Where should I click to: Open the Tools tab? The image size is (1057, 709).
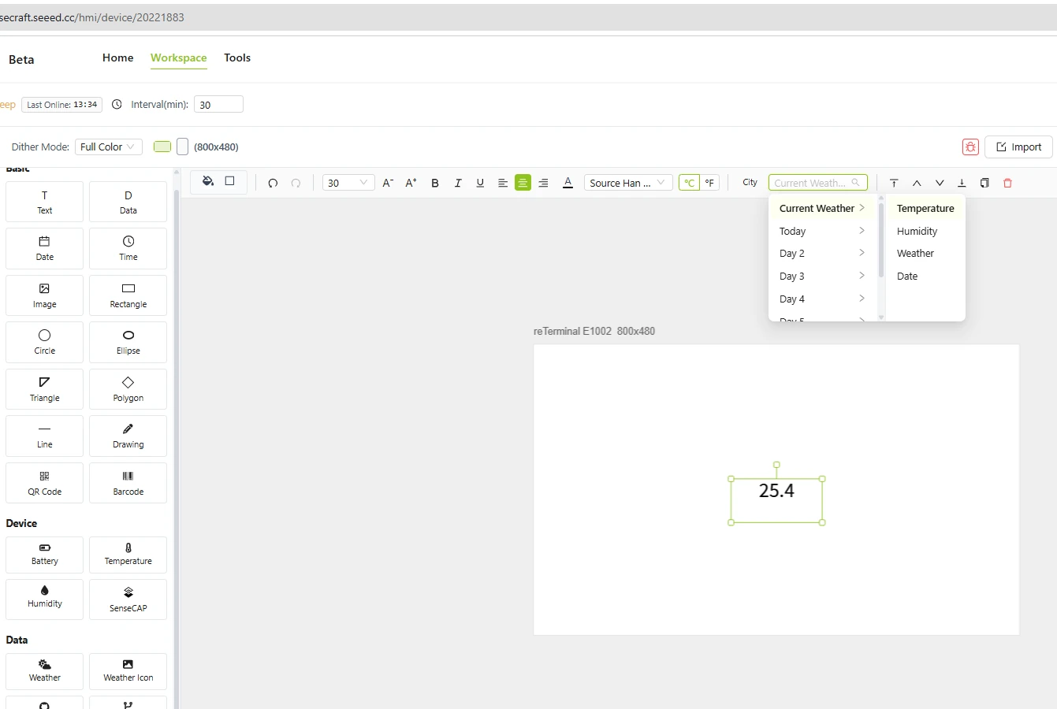237,58
